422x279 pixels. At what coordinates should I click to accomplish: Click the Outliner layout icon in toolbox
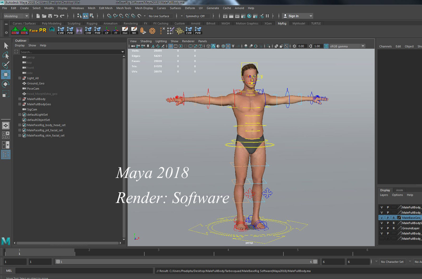pyautogui.click(x=6, y=155)
